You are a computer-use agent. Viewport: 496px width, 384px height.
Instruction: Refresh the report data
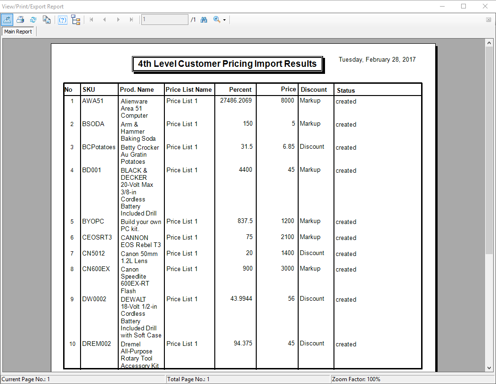click(x=33, y=20)
